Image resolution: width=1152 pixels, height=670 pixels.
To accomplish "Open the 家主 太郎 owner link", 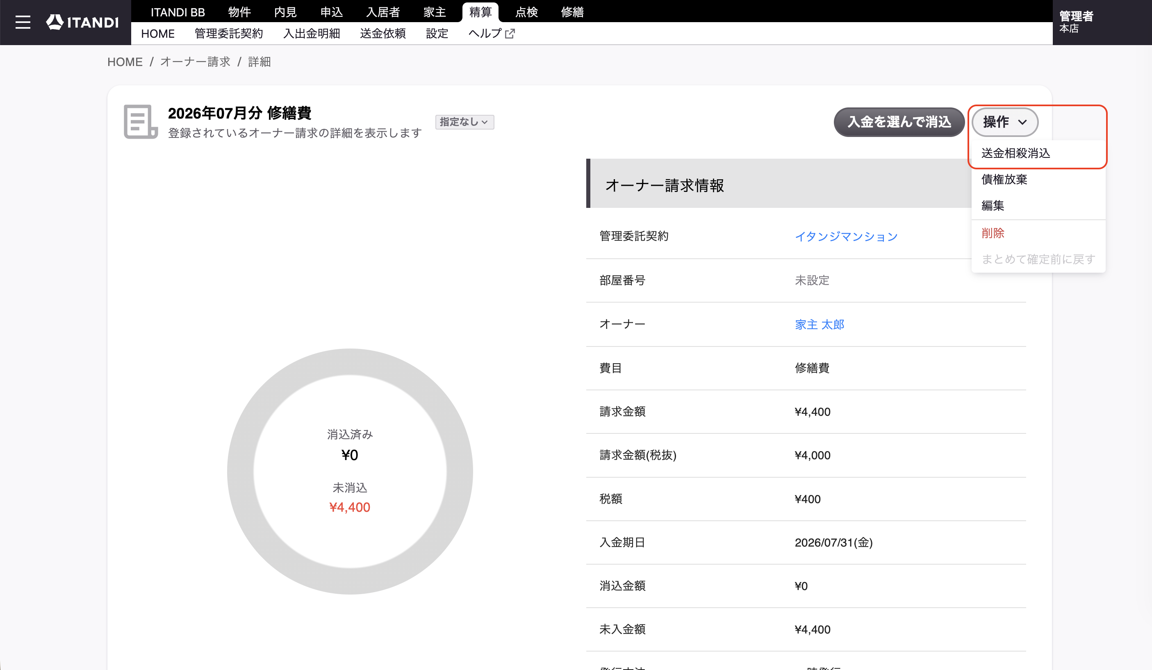I will pyautogui.click(x=819, y=324).
